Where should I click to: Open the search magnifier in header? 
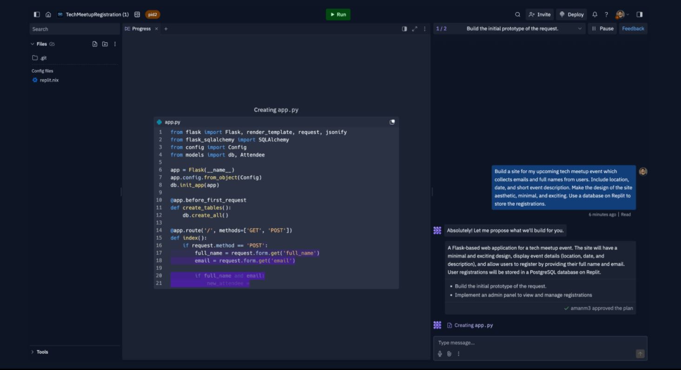(517, 14)
